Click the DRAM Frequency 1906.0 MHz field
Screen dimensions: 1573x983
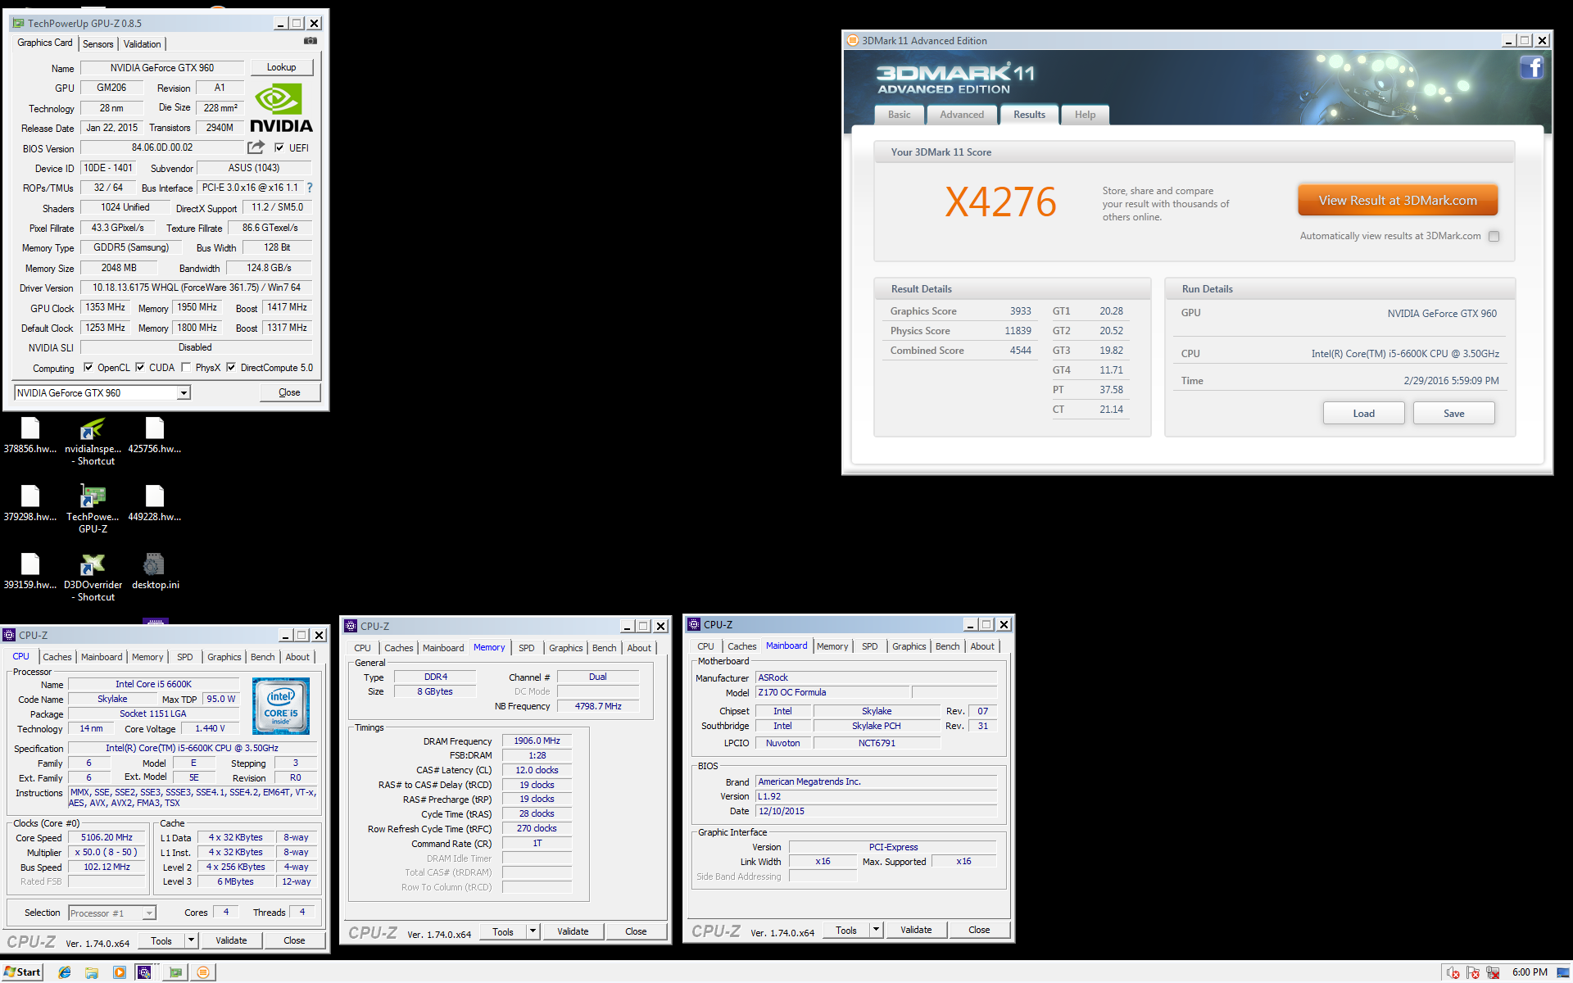pyautogui.click(x=537, y=741)
